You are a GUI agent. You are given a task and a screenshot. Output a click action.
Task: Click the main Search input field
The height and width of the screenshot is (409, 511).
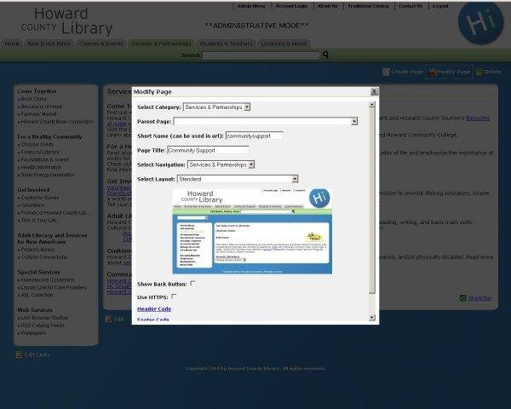coord(261,55)
